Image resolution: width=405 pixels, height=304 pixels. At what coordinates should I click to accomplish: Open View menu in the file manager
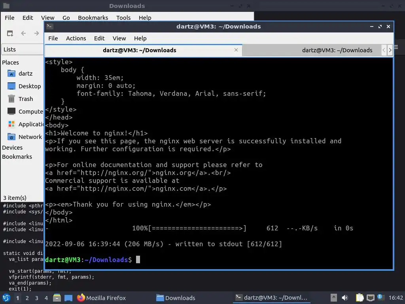[48, 17]
